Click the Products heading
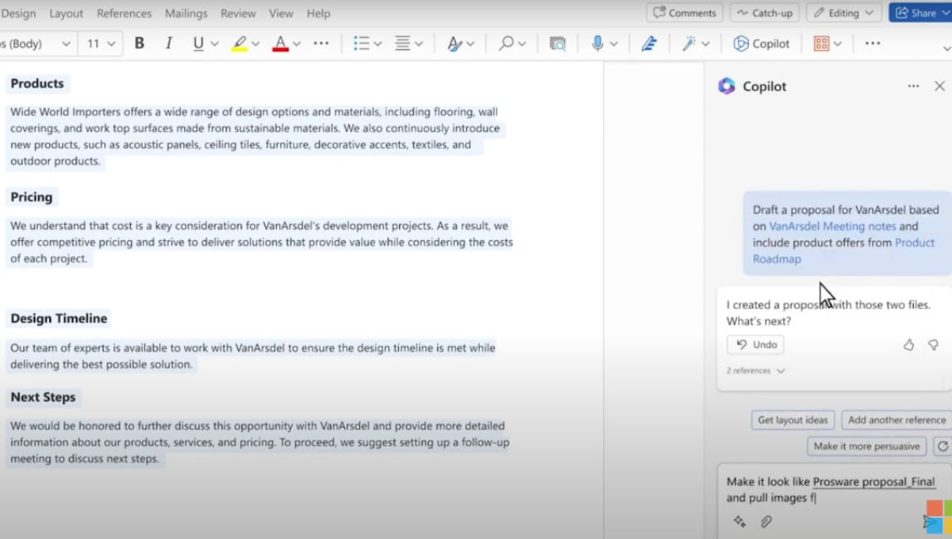 [x=37, y=83]
